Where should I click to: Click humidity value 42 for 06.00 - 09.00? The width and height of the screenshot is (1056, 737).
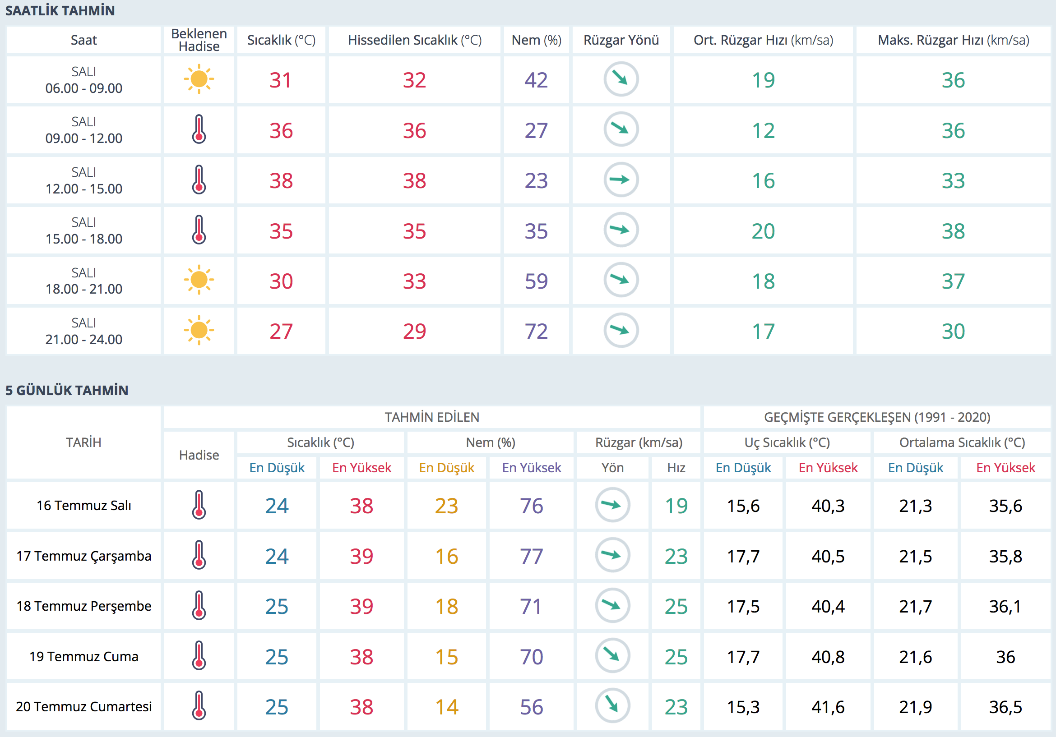tap(536, 80)
